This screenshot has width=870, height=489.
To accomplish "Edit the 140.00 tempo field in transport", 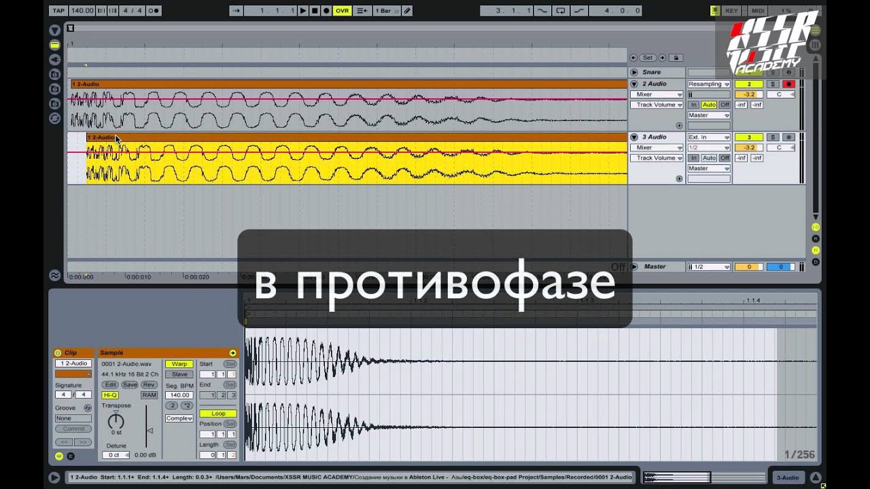I will click(82, 11).
